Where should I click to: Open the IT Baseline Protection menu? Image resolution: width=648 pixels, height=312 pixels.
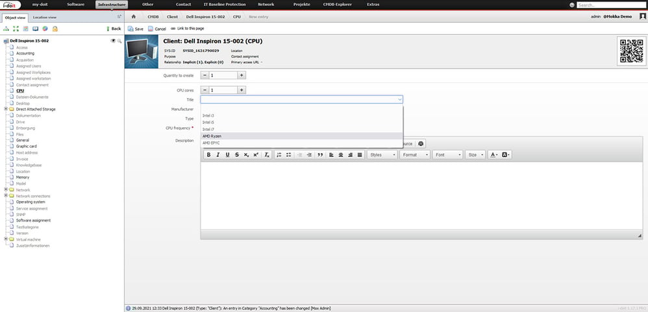pos(225,5)
